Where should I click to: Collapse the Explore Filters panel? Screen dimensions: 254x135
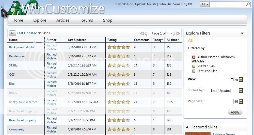(x=242, y=33)
